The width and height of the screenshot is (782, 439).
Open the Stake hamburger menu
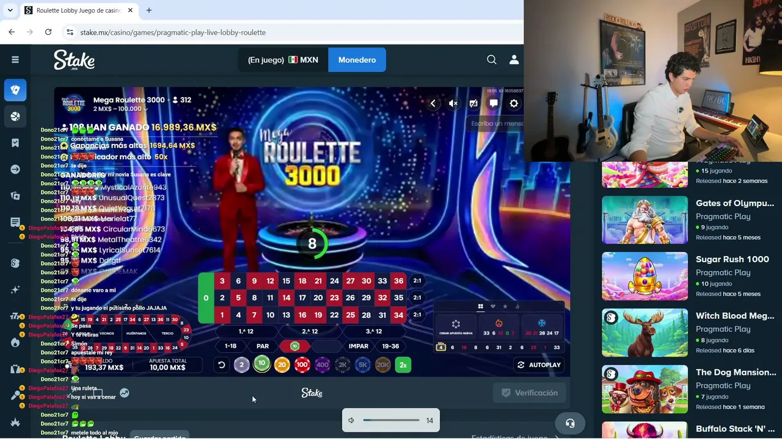(15, 60)
